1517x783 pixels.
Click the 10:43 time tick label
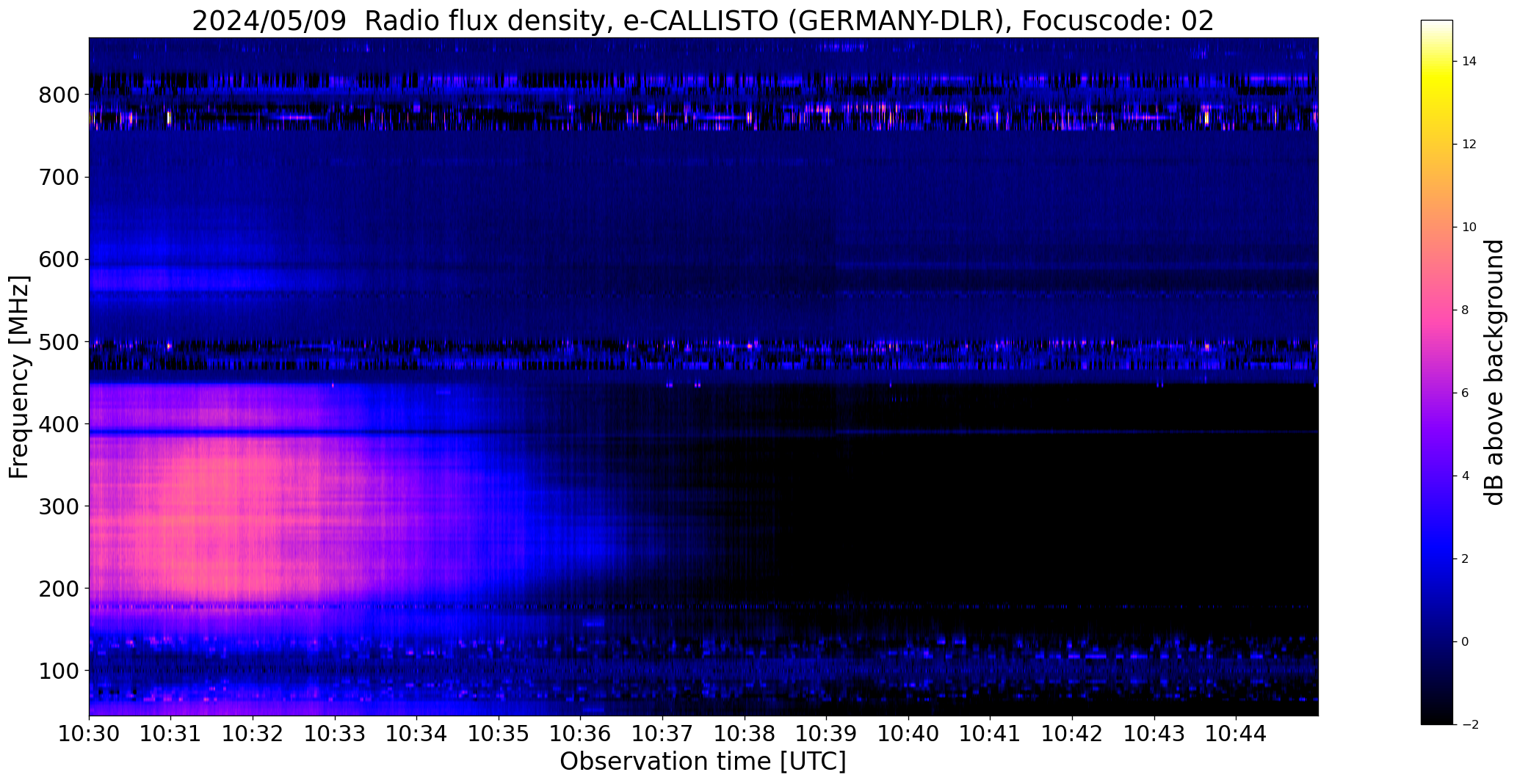[x=1155, y=734]
